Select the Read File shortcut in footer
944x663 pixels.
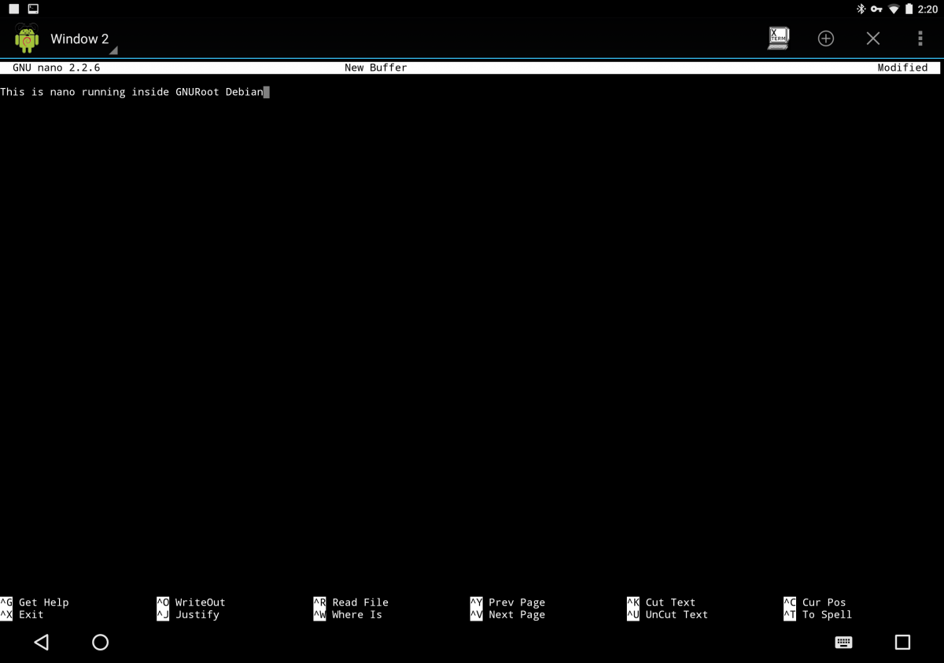coord(360,603)
